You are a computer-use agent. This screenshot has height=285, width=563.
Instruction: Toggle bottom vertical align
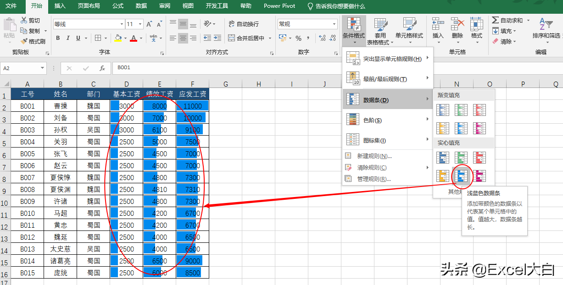click(193, 24)
